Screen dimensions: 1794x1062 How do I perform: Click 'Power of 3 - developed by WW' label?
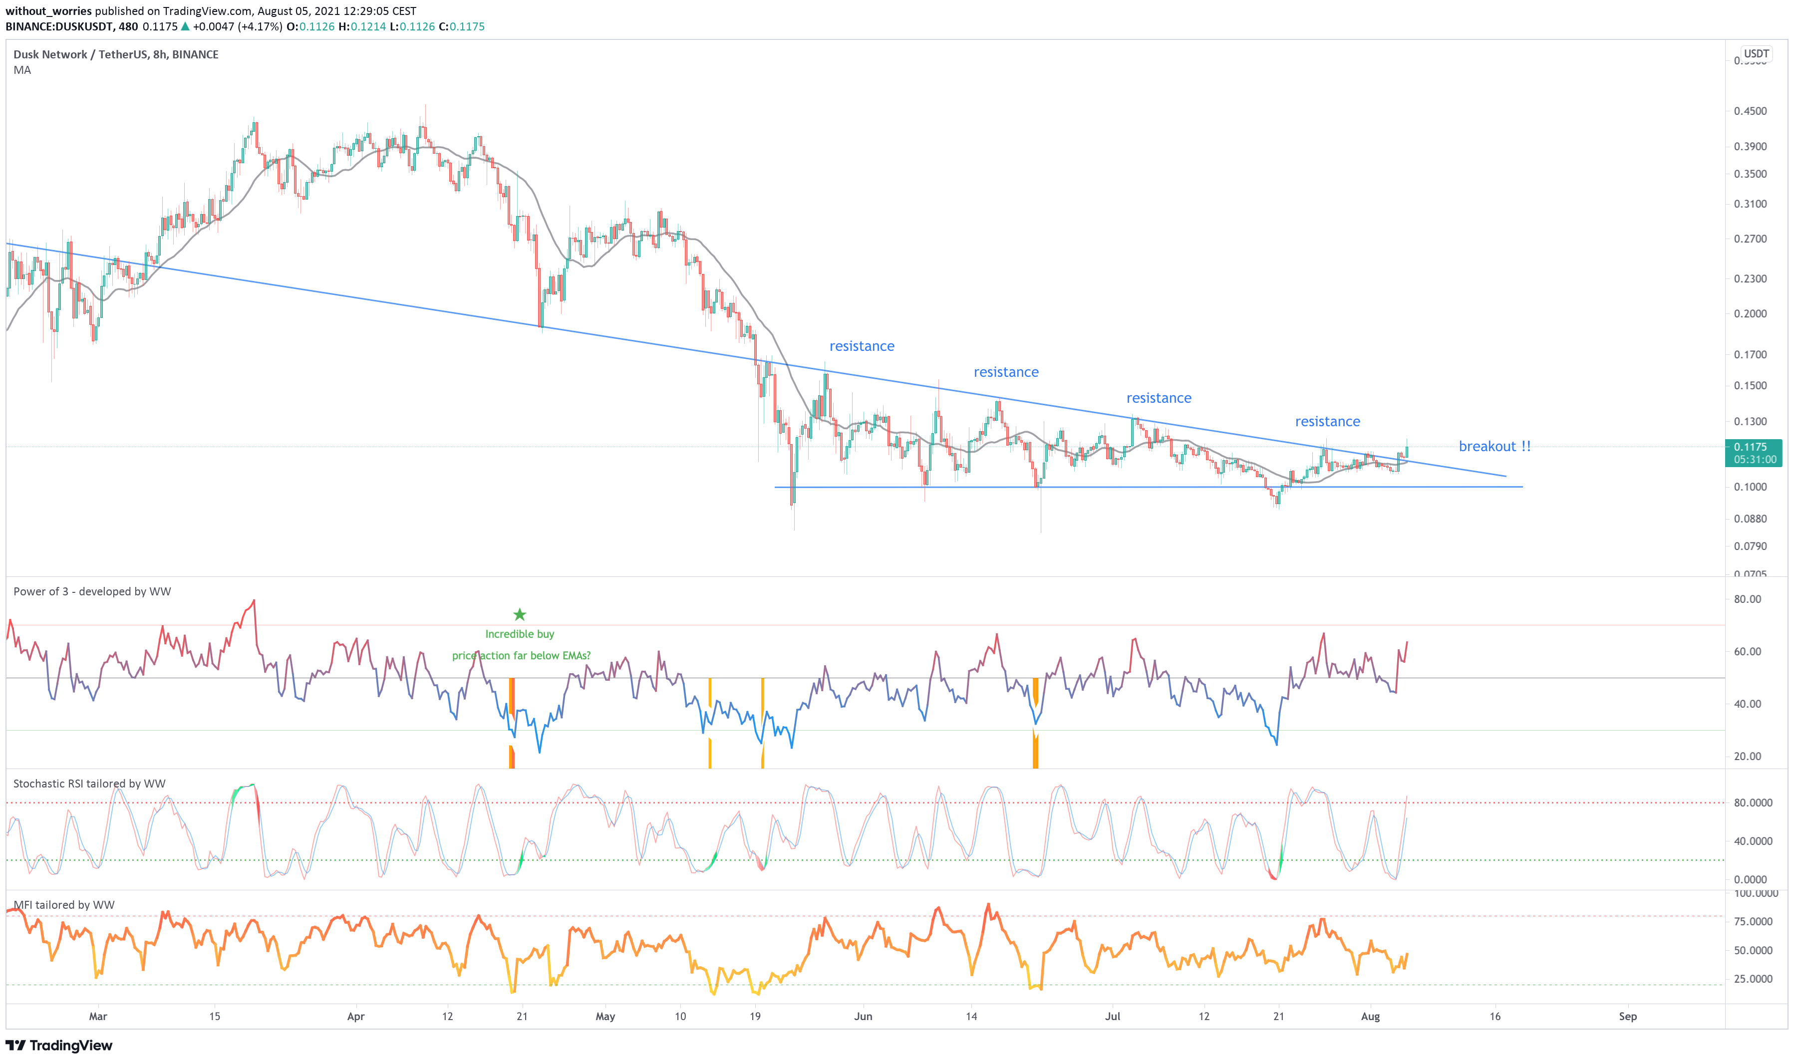coord(92,591)
